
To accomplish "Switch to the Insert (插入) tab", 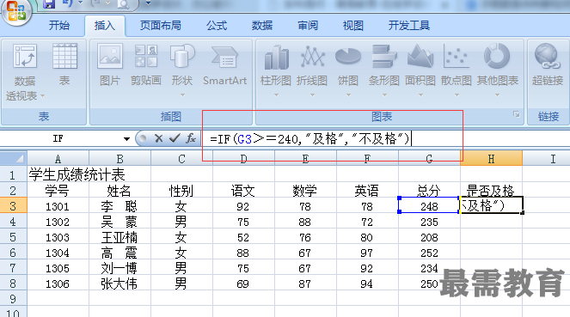I will coord(105,26).
